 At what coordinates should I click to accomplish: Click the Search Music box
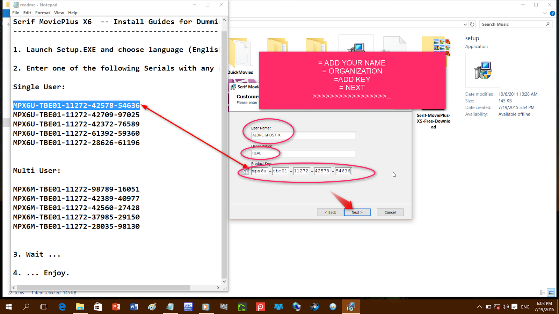(x=515, y=24)
